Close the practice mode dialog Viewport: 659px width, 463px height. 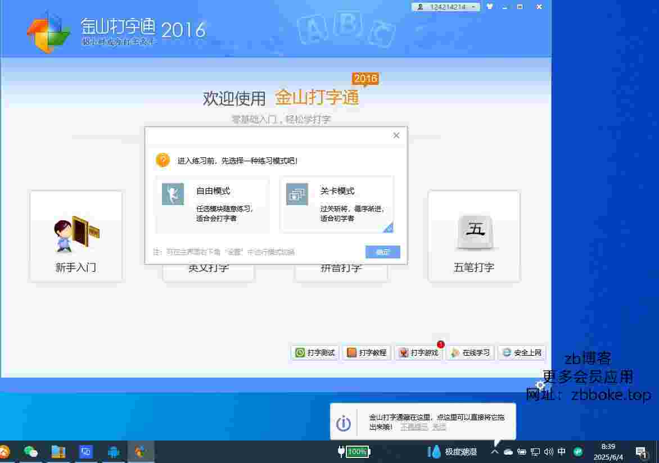396,135
